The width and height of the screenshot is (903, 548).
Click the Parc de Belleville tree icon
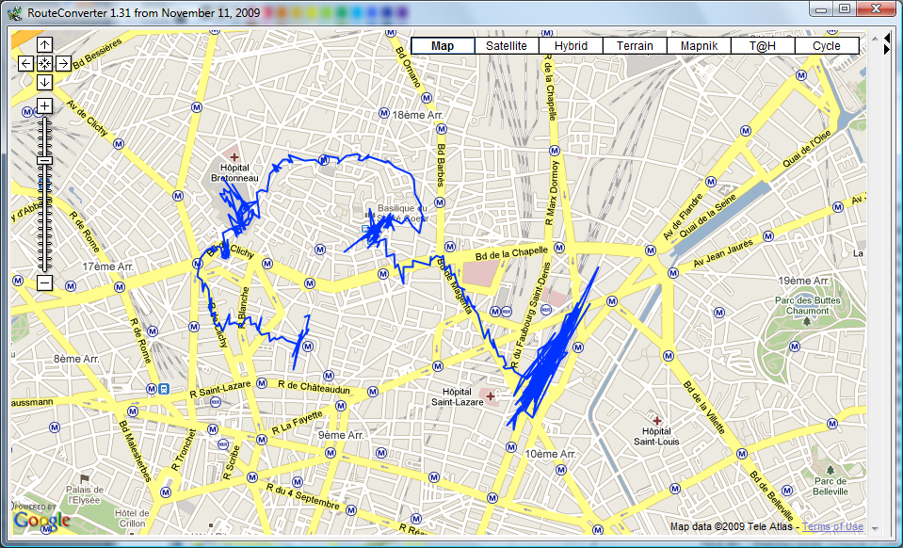[x=830, y=470]
